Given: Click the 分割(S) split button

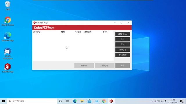Looking at the screenshot, I should click(x=105, y=66).
